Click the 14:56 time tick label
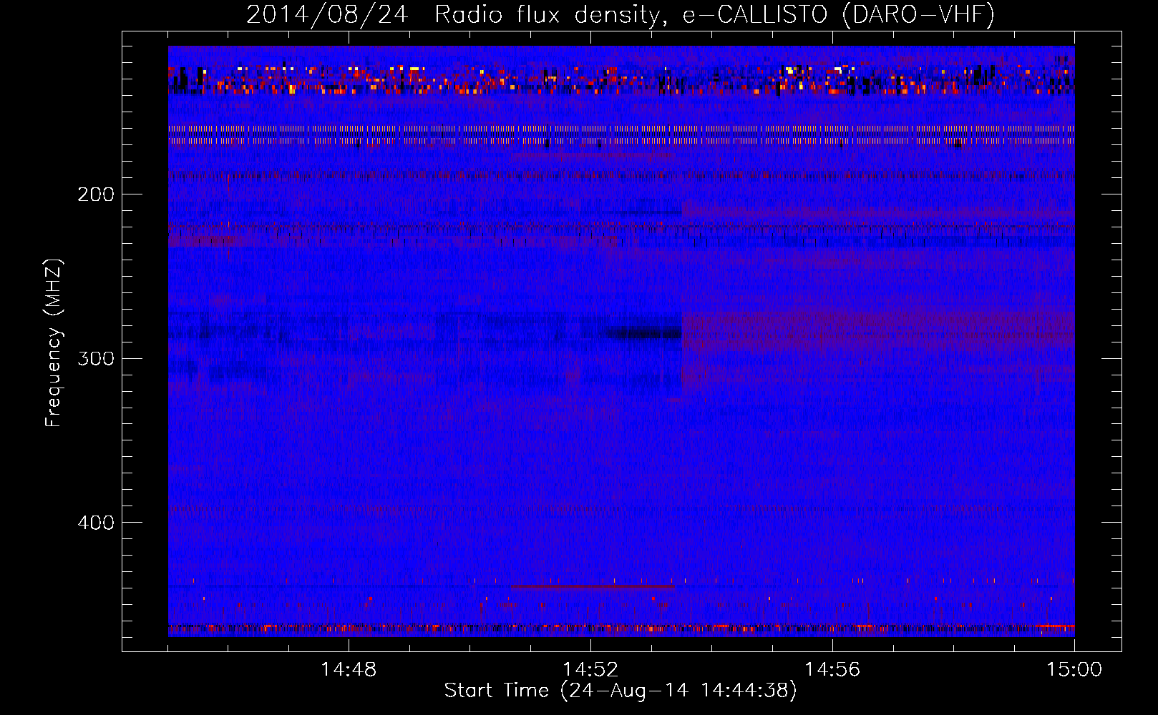The image size is (1158, 715). pyautogui.click(x=832, y=670)
